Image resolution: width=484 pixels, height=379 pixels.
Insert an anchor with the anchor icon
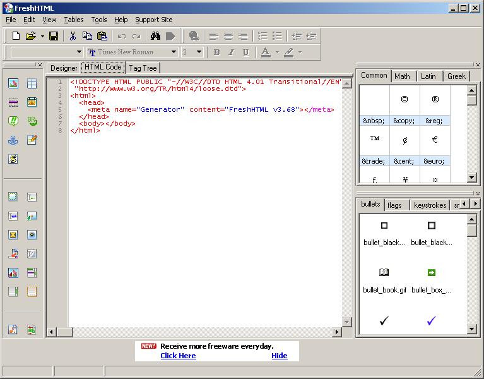click(13, 140)
